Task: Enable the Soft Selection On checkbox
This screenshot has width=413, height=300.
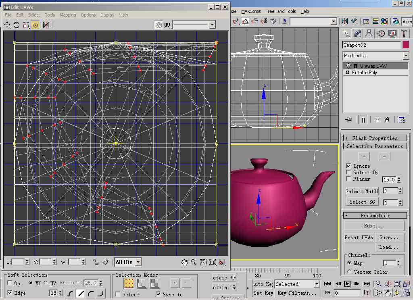Action: [x=10, y=283]
